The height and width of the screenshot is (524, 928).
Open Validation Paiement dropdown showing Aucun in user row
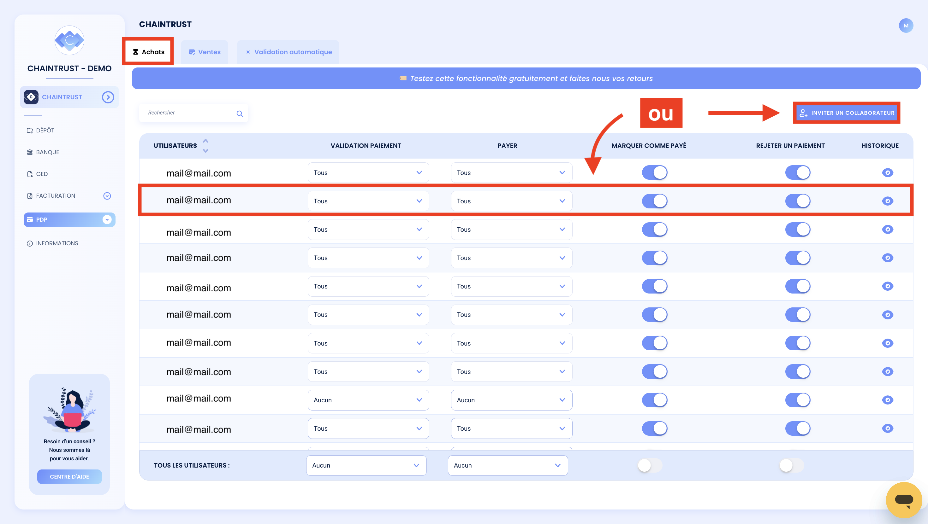pyautogui.click(x=368, y=400)
